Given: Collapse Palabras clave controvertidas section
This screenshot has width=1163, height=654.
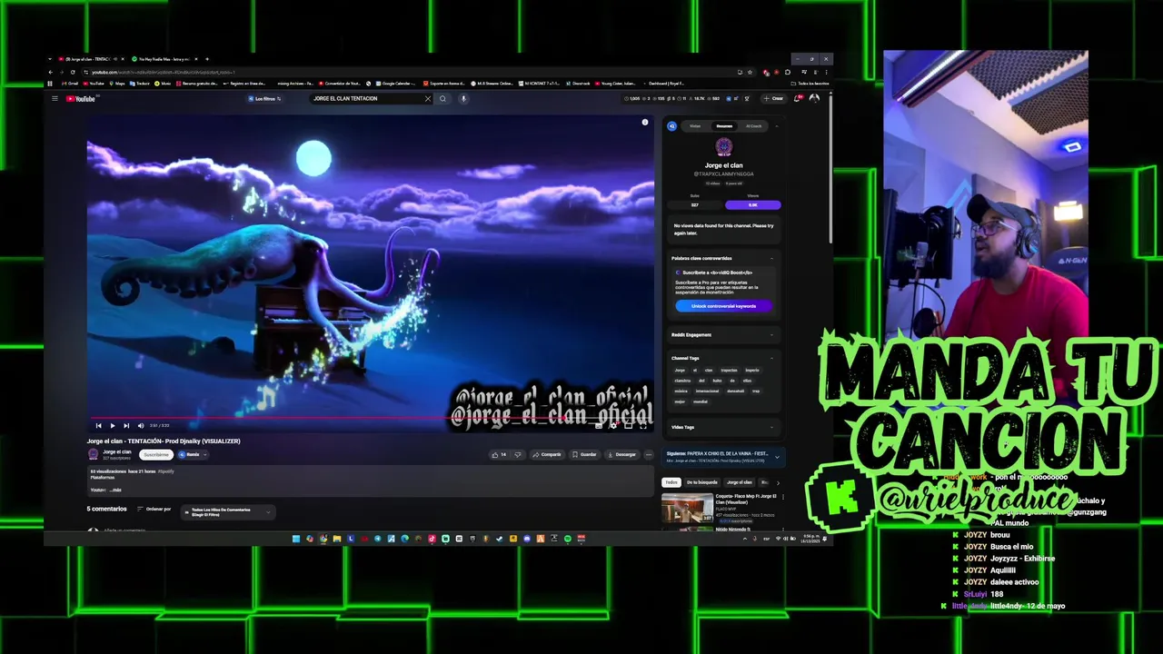Looking at the screenshot, I should [x=771, y=258].
